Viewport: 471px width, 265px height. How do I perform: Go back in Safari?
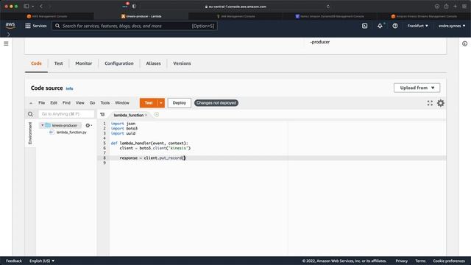[41, 7]
